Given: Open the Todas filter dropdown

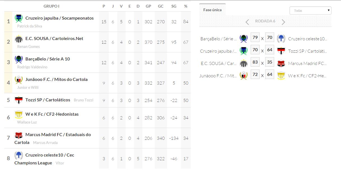Looking at the screenshot, I should pos(310,11).
